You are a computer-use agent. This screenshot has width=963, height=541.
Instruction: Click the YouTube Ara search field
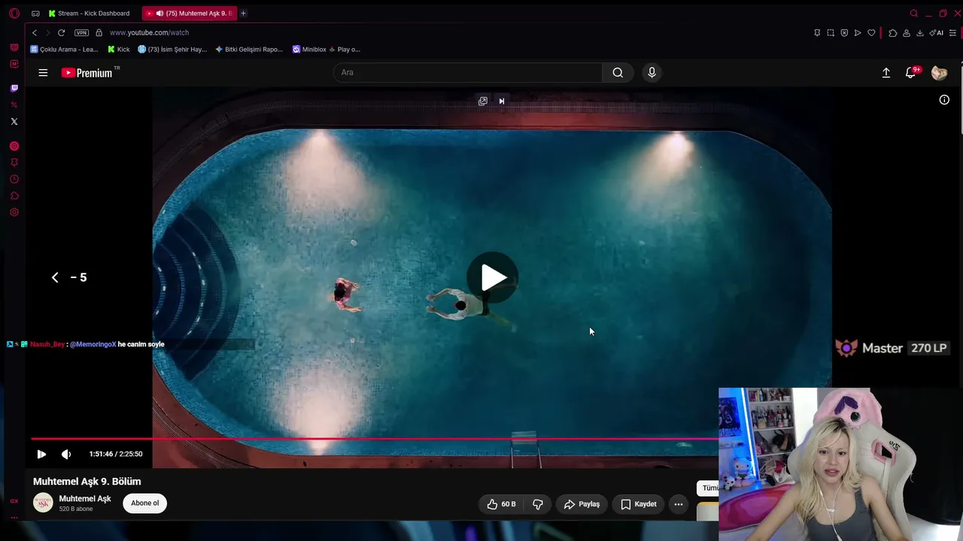click(467, 73)
